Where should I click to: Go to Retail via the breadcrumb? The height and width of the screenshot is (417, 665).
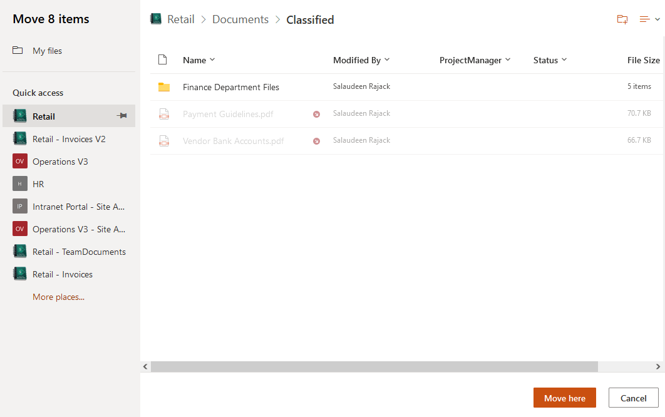pos(180,19)
